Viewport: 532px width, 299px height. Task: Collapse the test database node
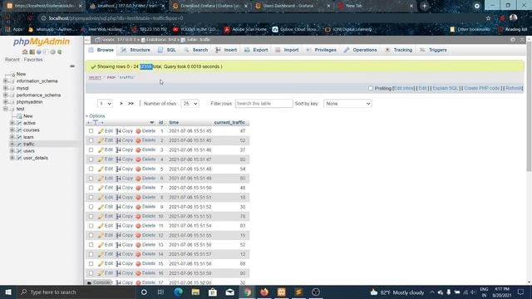coord(6,109)
